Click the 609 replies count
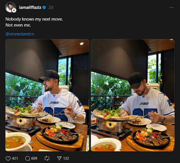Screen dimensions: 180x163 point(34,158)
